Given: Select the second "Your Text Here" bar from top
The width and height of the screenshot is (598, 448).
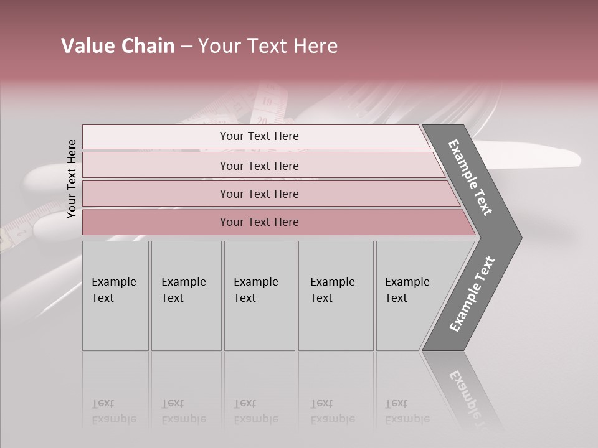Looking at the screenshot, I should point(259,166).
